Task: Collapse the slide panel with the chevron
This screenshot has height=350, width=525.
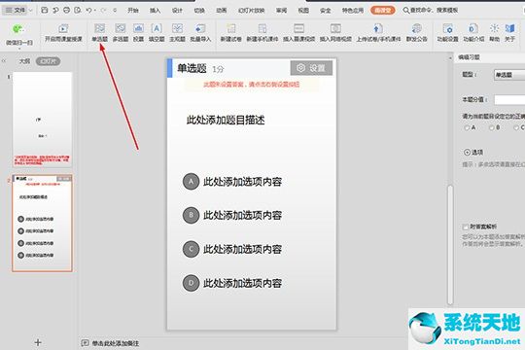Action: point(4,61)
